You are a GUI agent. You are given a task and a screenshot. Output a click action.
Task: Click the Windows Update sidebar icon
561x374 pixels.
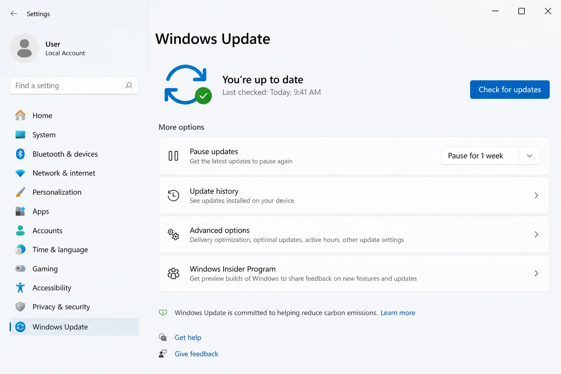pyautogui.click(x=20, y=327)
